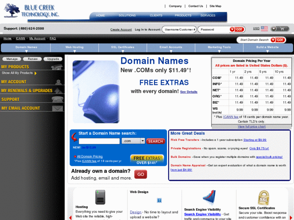Click View full price chart link
The width and height of the screenshot is (294, 220).
coord(252,127)
